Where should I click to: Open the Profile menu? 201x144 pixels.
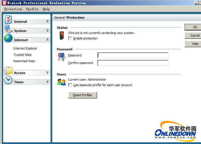pos(32,9)
